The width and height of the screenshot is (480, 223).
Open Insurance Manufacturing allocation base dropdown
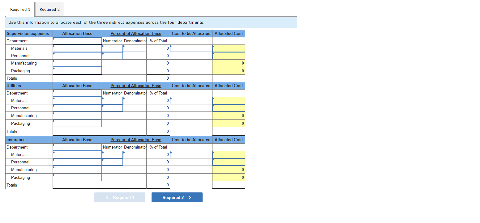click(x=77, y=170)
